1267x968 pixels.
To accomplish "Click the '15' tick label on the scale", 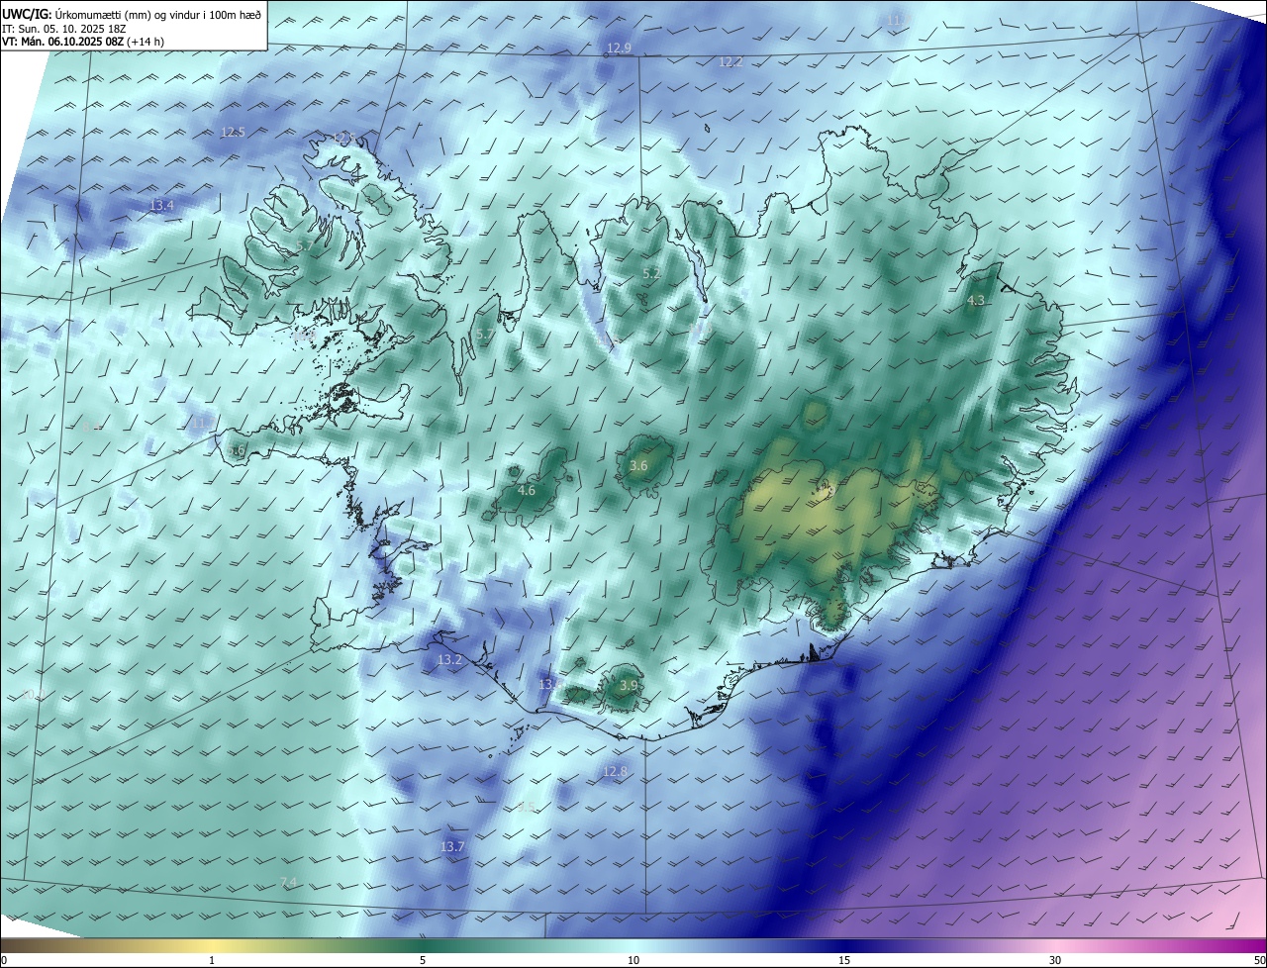I will click(844, 960).
